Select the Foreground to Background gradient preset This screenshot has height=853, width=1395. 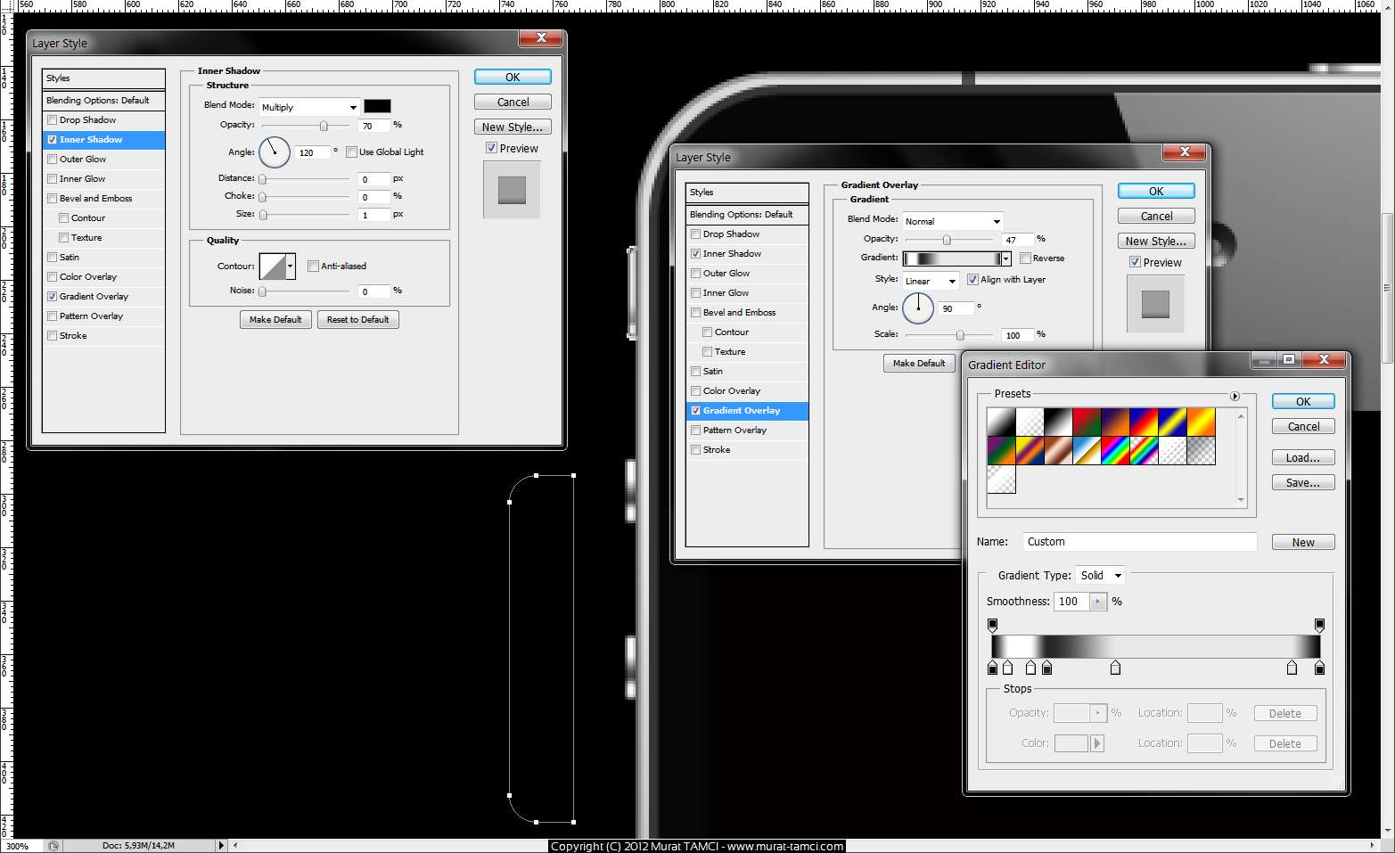click(1001, 422)
